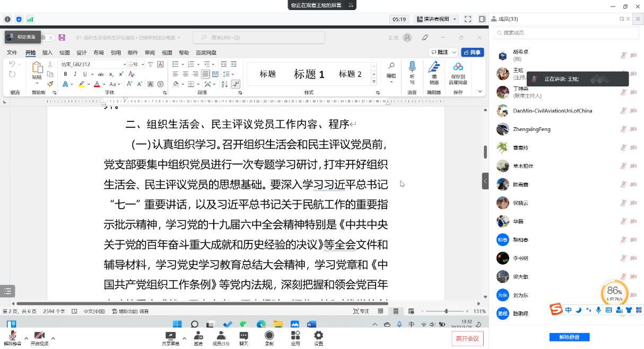Click the Word zoom slider handle
The image size is (644, 349).
pos(446,311)
